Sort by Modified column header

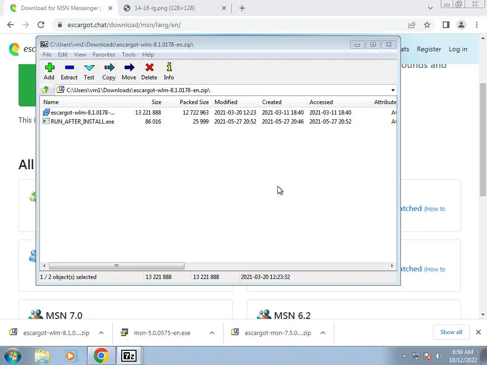[x=235, y=102]
